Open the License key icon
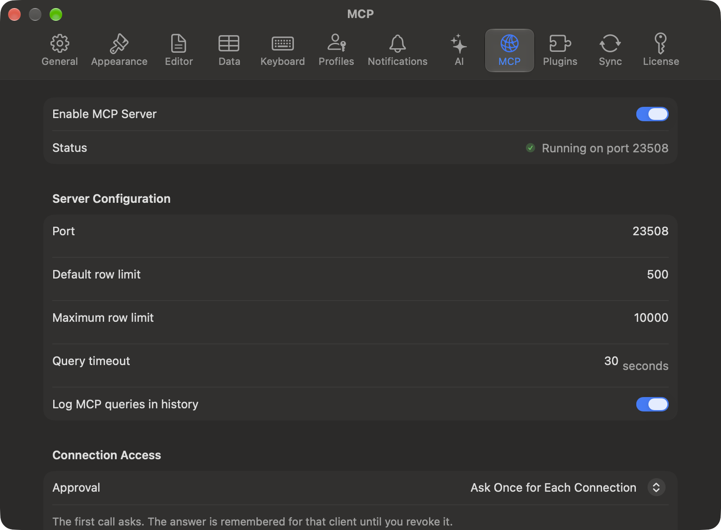 661,44
